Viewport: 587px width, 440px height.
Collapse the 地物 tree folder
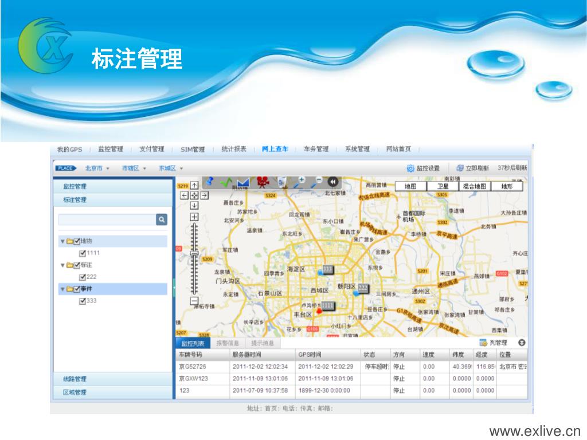[x=62, y=241]
